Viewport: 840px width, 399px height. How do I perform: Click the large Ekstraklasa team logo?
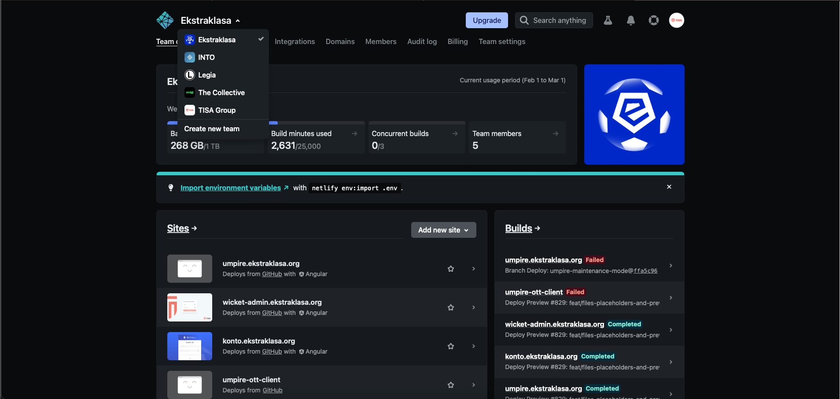pyautogui.click(x=634, y=115)
